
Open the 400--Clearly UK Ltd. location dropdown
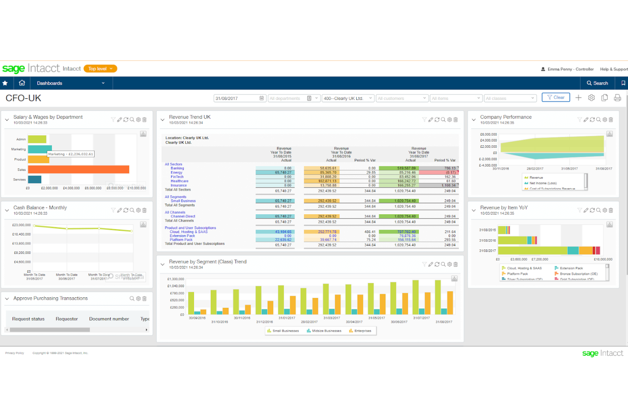point(348,98)
